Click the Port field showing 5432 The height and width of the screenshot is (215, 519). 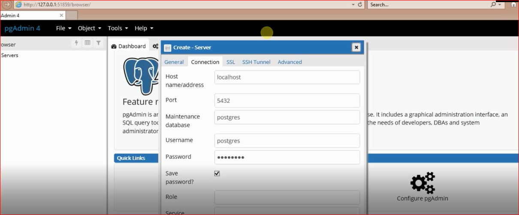[x=287, y=101]
